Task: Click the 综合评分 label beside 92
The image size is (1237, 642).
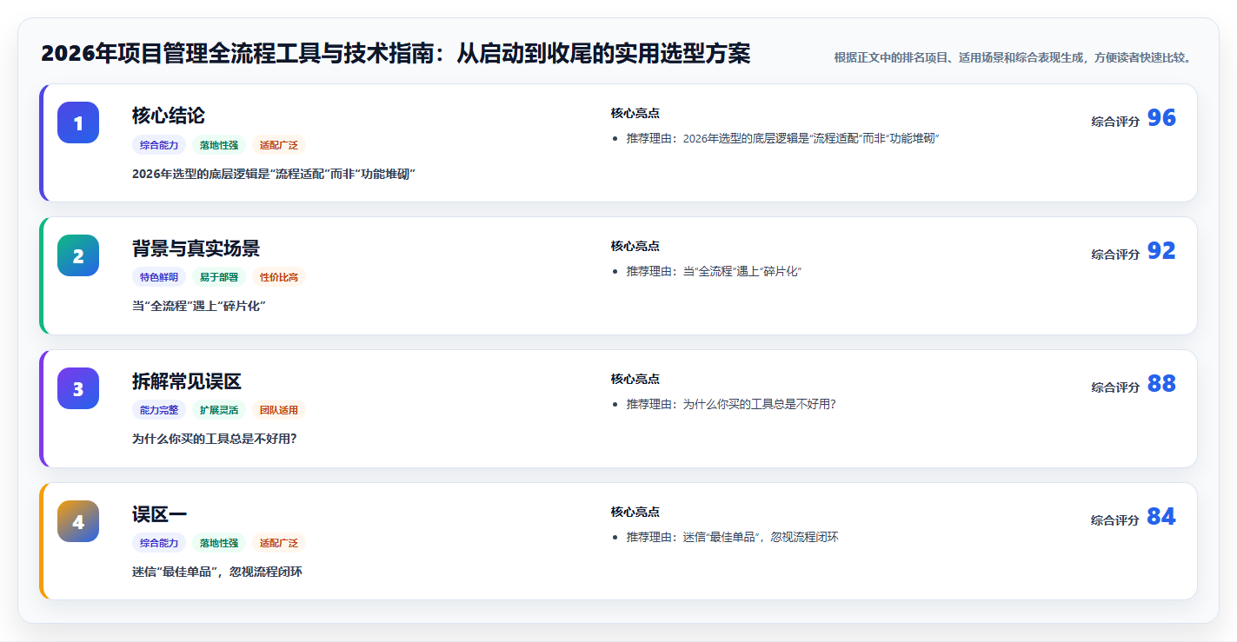Action: tap(1115, 255)
